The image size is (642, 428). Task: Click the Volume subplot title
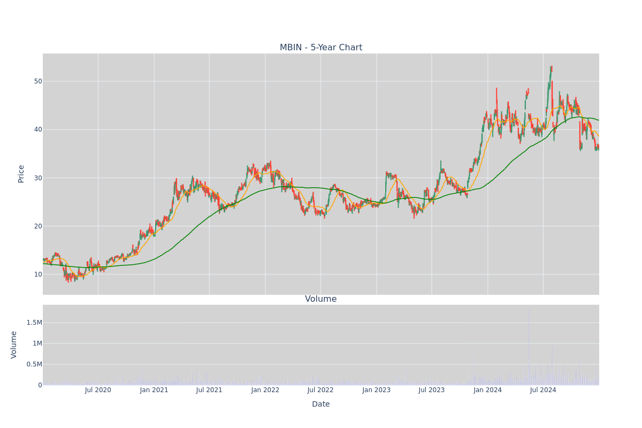click(x=321, y=299)
